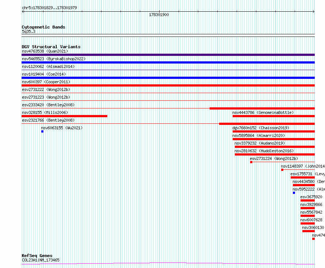The width and height of the screenshot is (325, 268).
Task: Open the nsv3379232 (Audano2019) label
Action: point(260,143)
